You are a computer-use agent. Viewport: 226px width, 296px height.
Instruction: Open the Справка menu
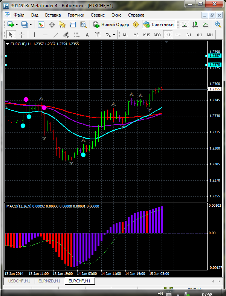tap(136, 15)
